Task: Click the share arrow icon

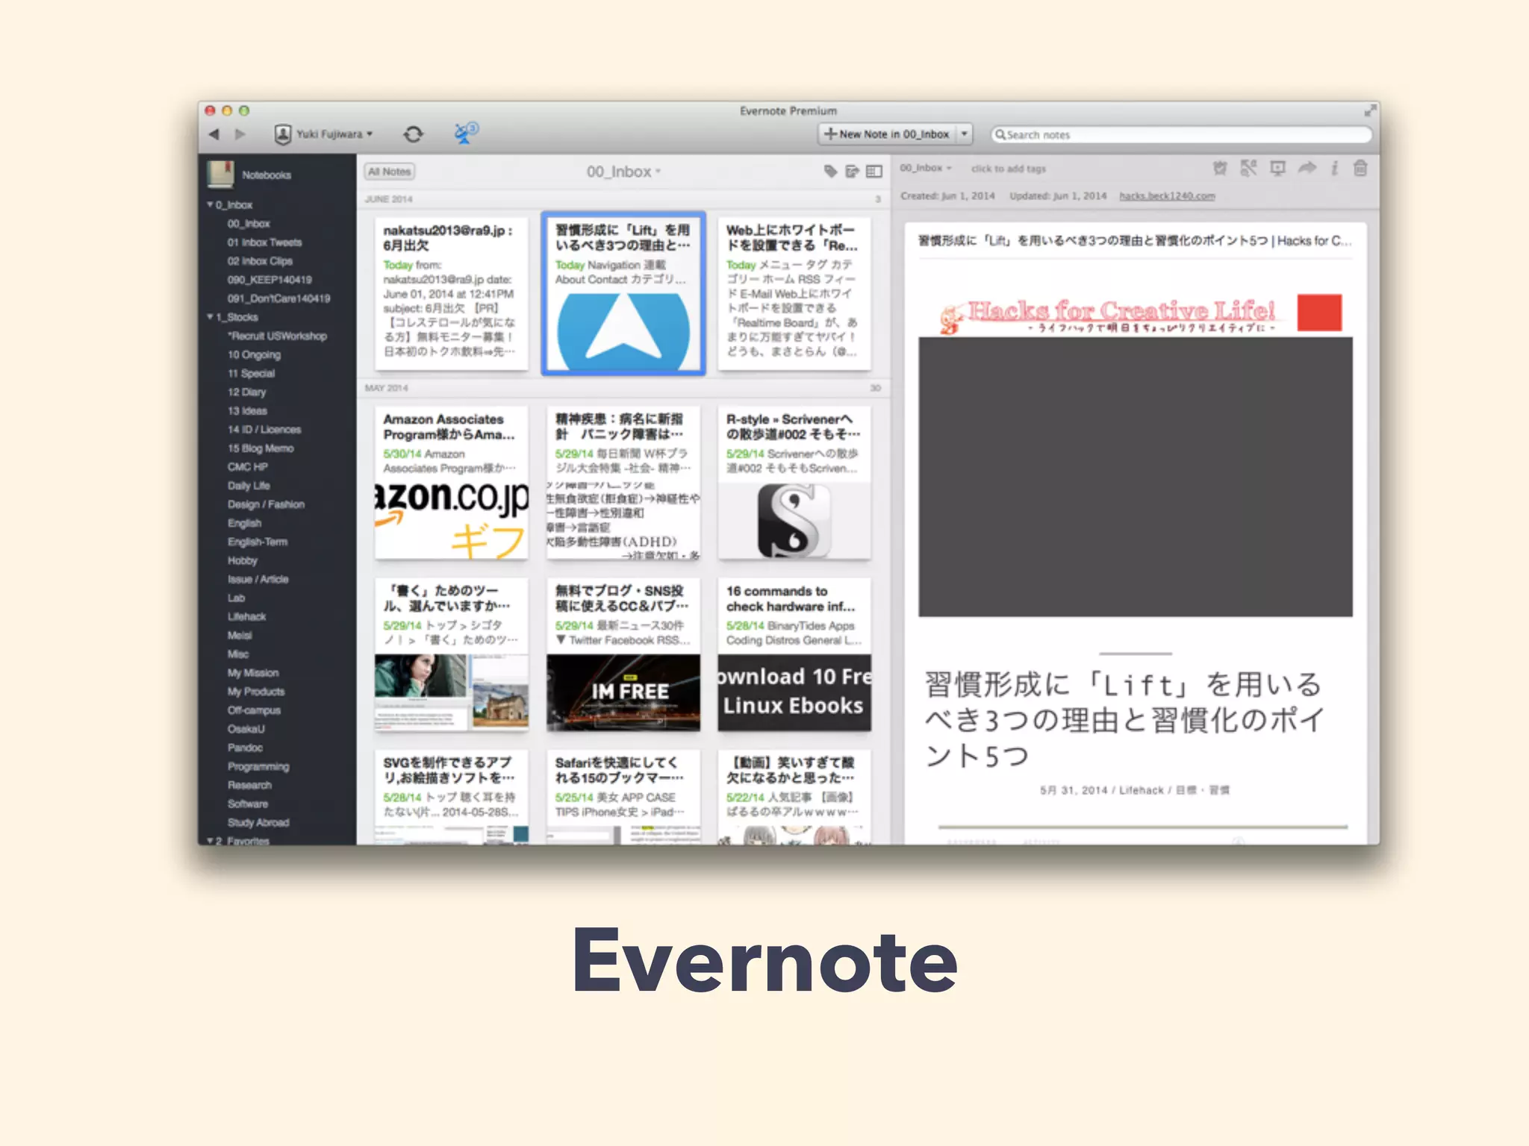Action: point(1307,168)
